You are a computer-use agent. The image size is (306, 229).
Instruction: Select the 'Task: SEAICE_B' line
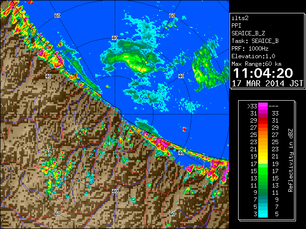pos(255,41)
